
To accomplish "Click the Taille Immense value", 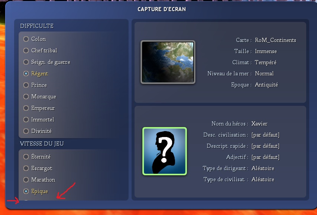I will (x=266, y=51).
